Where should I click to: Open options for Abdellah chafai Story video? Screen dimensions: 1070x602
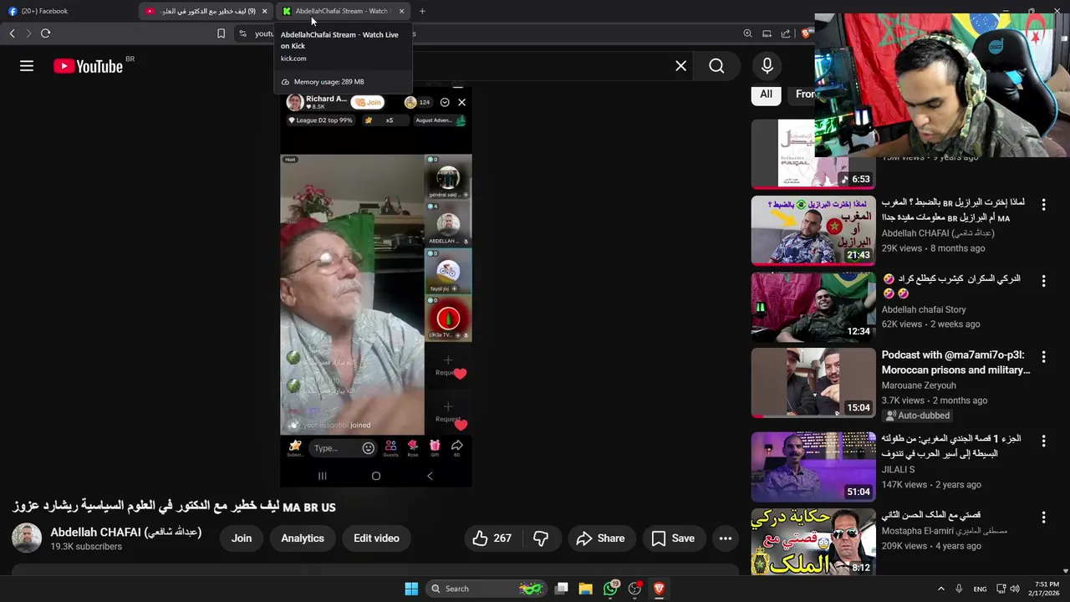[x=1043, y=281]
